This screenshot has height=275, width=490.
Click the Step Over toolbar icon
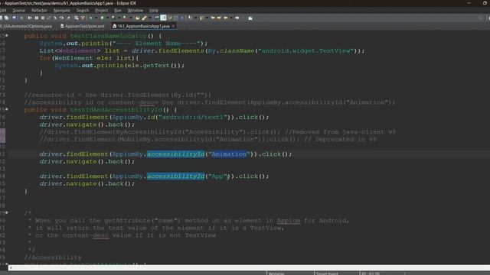[x=61, y=18]
